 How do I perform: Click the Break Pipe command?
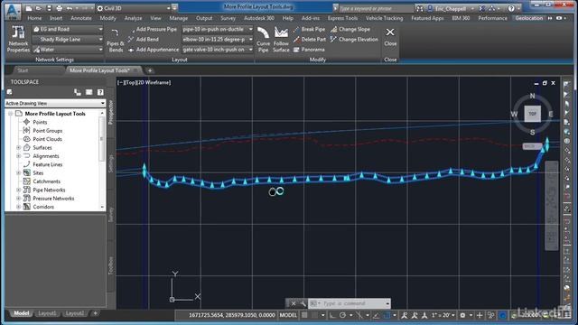309,29
